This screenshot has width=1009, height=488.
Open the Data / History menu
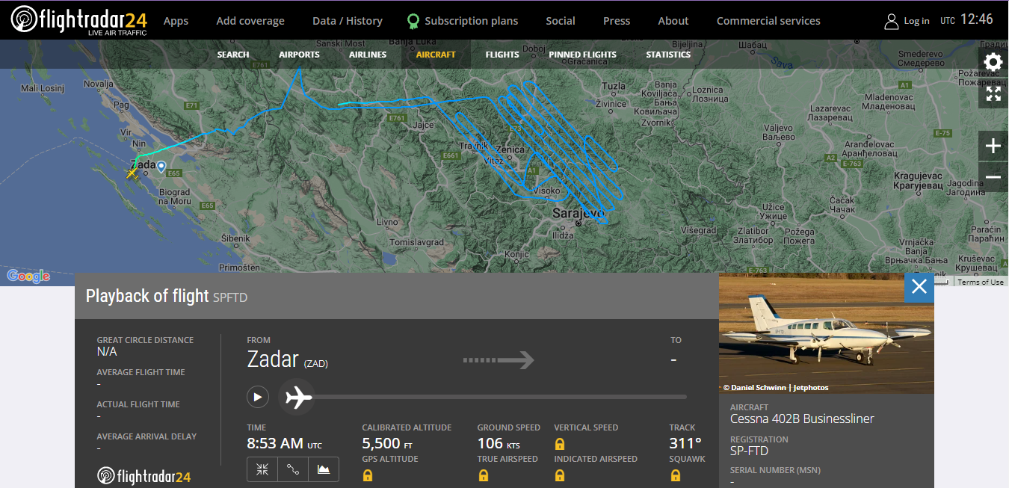pos(348,21)
